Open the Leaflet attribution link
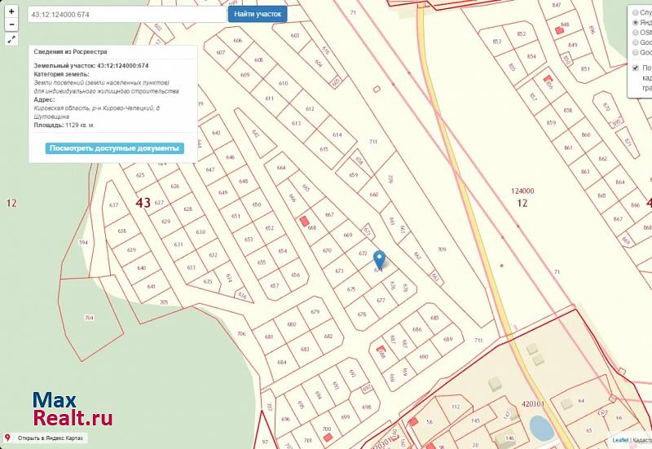 (620, 440)
